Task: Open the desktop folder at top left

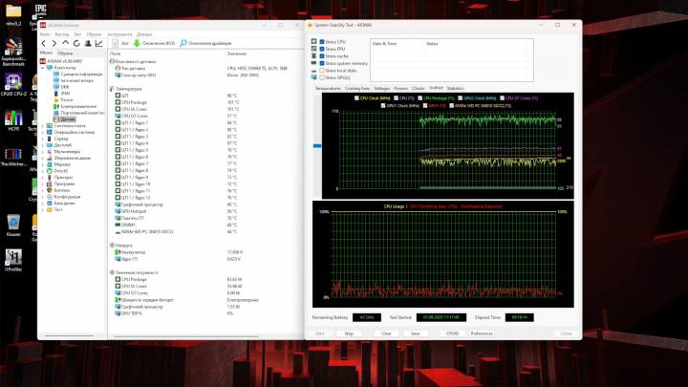Action: tap(13, 13)
